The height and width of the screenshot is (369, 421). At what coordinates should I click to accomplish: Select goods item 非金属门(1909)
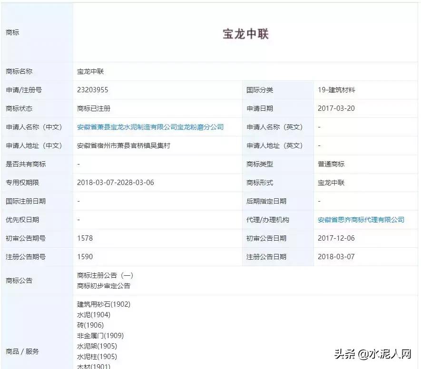coord(100,336)
